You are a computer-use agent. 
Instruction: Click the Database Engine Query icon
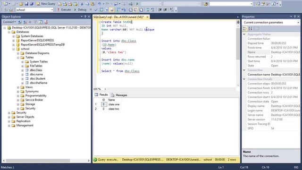coord(60,4)
